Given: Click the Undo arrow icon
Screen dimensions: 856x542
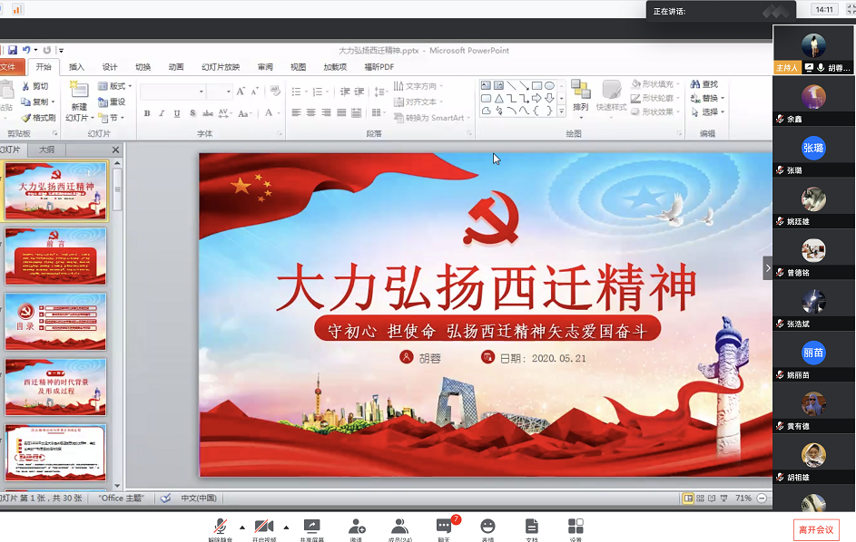Looking at the screenshot, I should click(25, 50).
